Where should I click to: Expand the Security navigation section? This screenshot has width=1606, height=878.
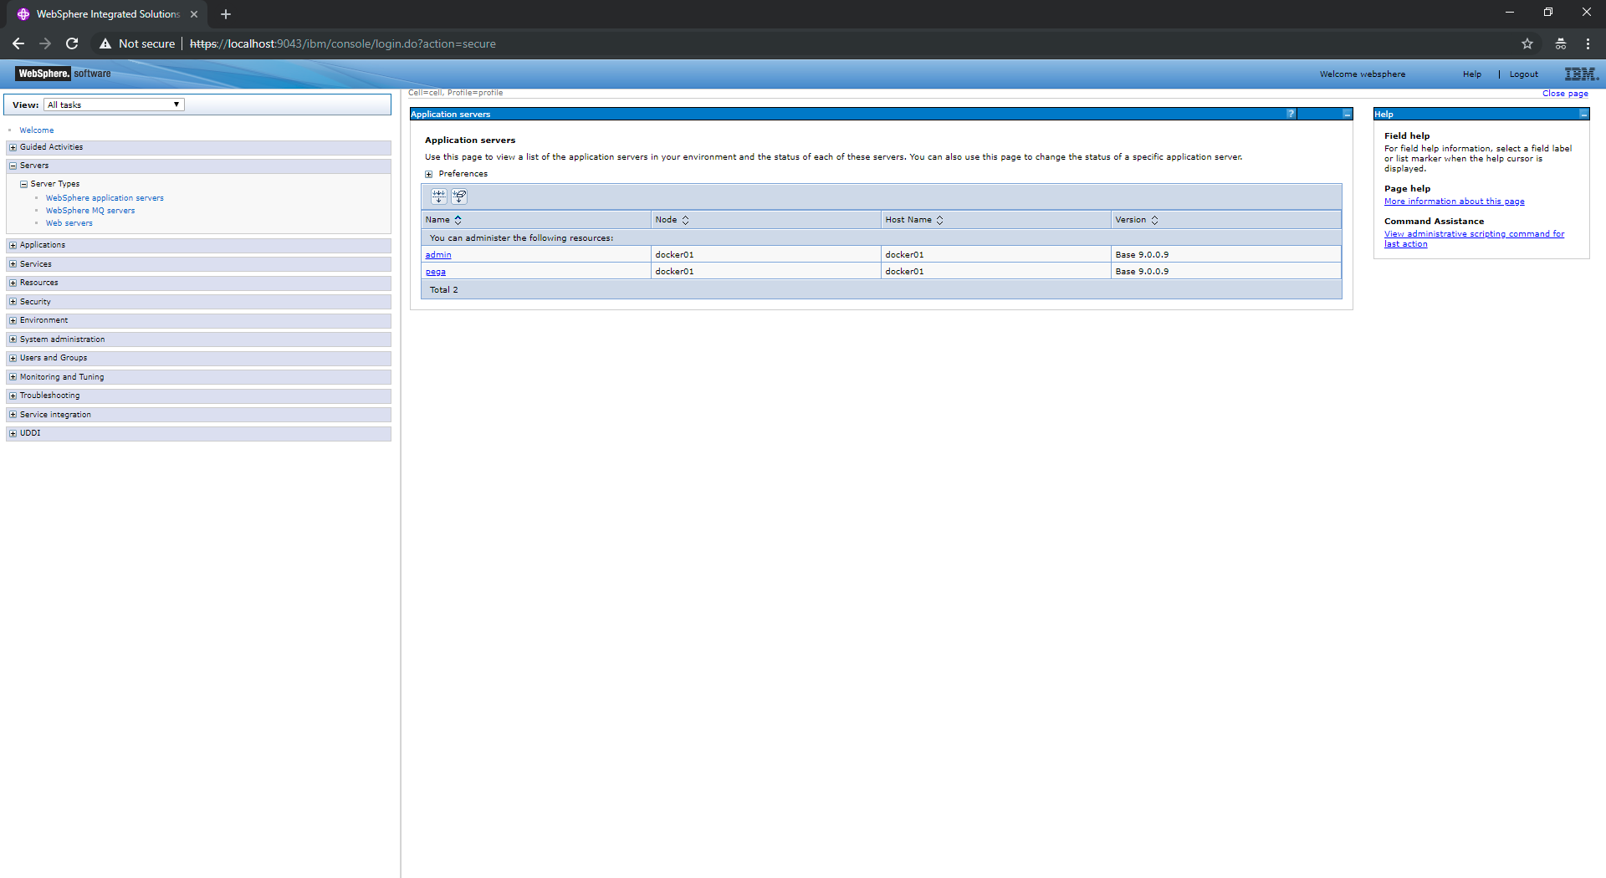click(x=13, y=302)
